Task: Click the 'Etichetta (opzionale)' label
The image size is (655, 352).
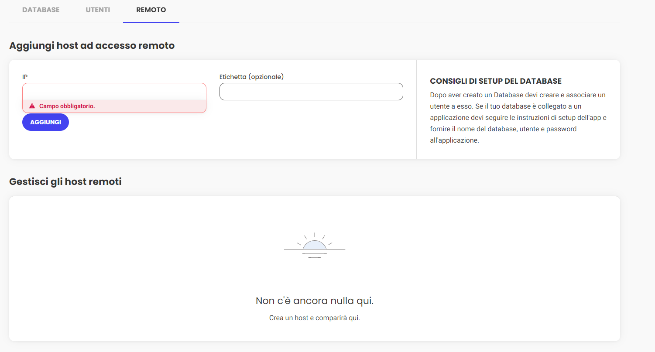Action: [x=251, y=77]
